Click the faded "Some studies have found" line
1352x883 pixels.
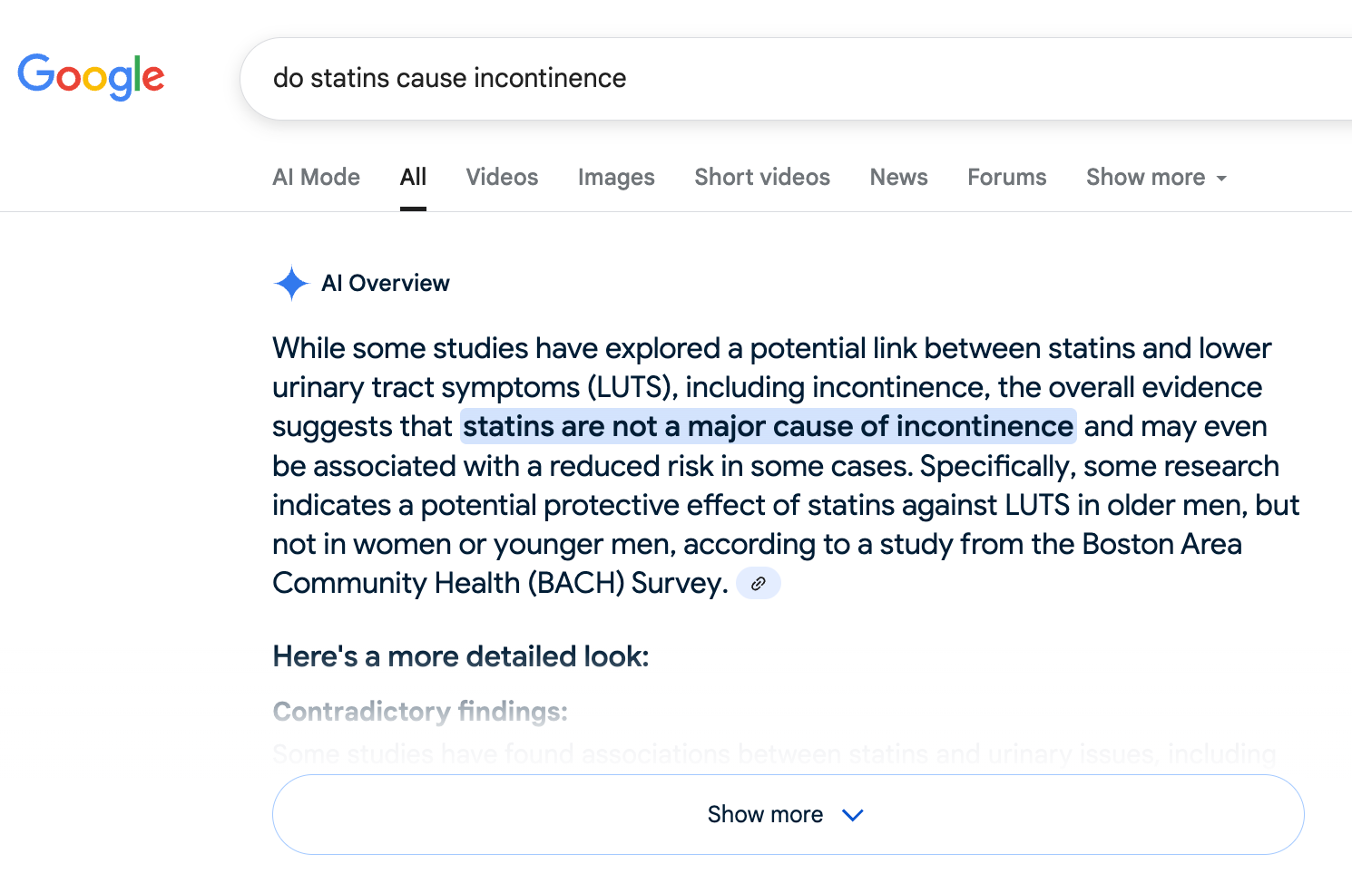coord(773,753)
